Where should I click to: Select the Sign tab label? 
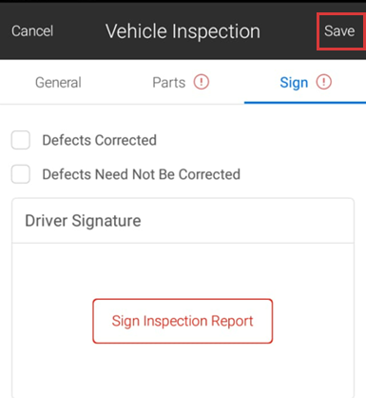[x=294, y=83]
